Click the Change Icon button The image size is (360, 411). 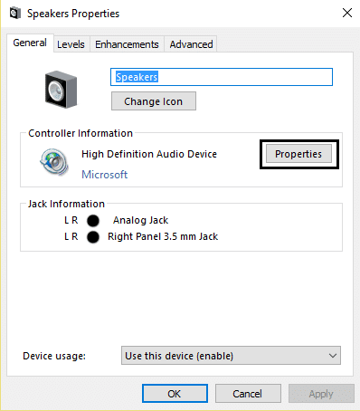click(x=154, y=101)
